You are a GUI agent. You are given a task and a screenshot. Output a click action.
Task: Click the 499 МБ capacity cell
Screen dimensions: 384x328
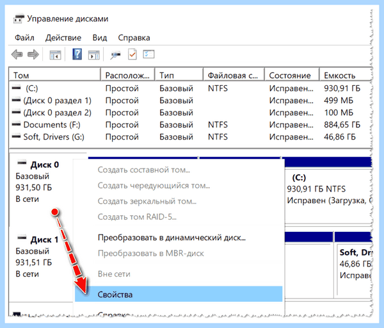(x=339, y=101)
